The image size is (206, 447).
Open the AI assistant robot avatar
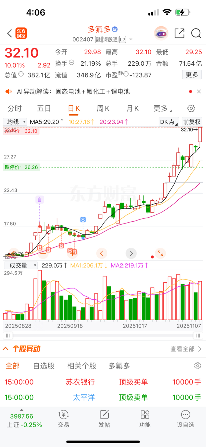coord(161,33)
